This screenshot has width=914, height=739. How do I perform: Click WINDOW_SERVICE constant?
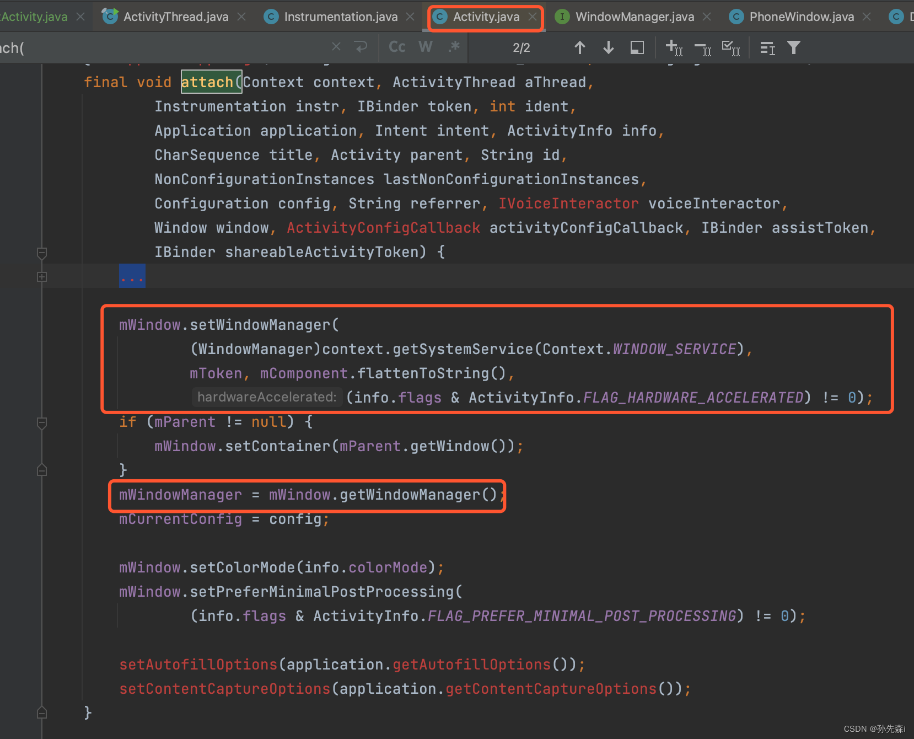(675, 349)
